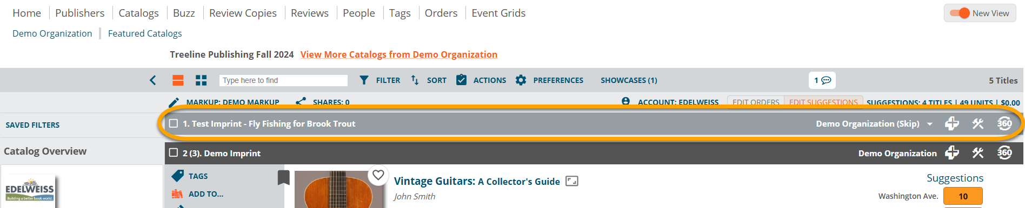Open the Filter options
This screenshot has width=1025, height=208.
(380, 80)
